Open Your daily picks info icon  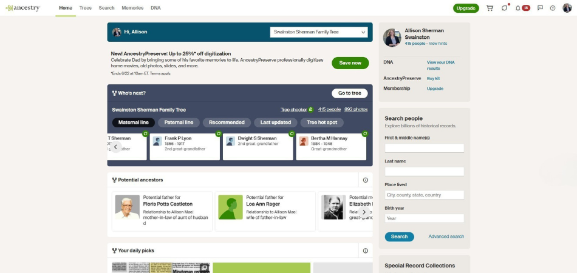pos(366,251)
